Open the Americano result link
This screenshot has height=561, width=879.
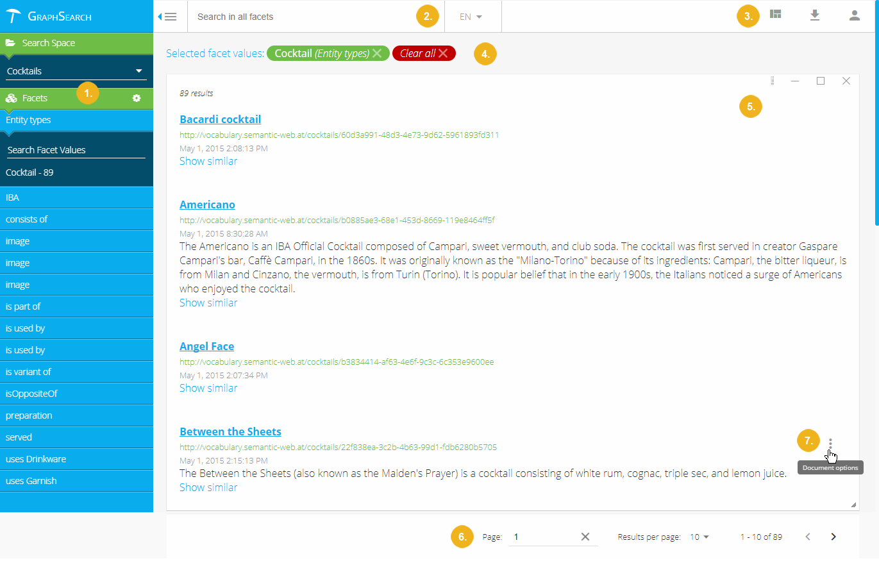pyautogui.click(x=207, y=205)
